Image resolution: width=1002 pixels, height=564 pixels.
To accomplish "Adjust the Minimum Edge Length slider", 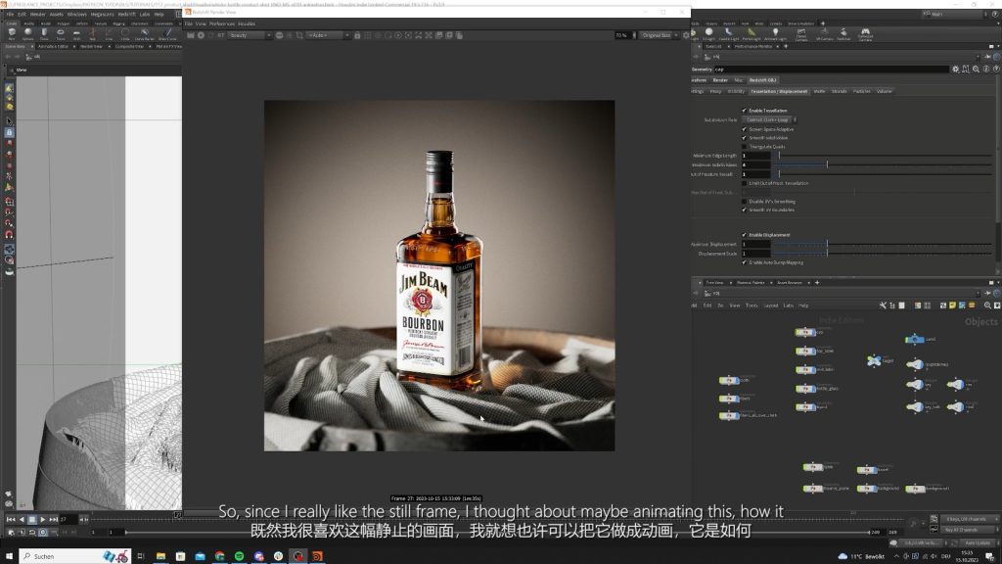I will [884, 156].
